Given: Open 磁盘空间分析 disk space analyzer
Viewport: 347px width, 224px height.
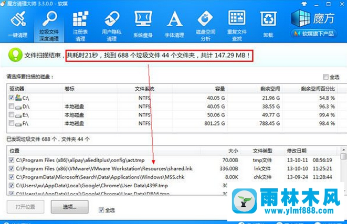Looking at the screenshot, I should [206, 26].
